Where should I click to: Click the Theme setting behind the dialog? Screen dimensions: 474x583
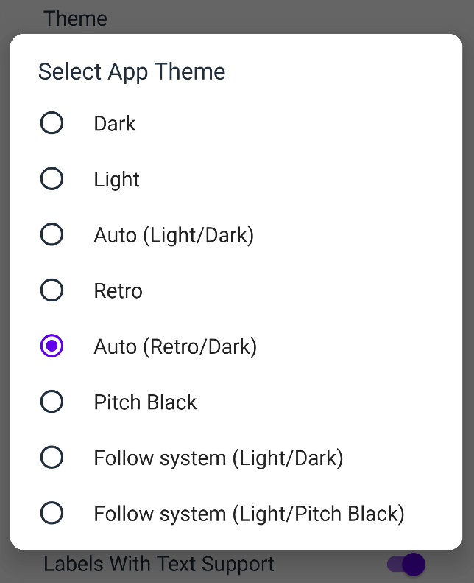(75, 18)
